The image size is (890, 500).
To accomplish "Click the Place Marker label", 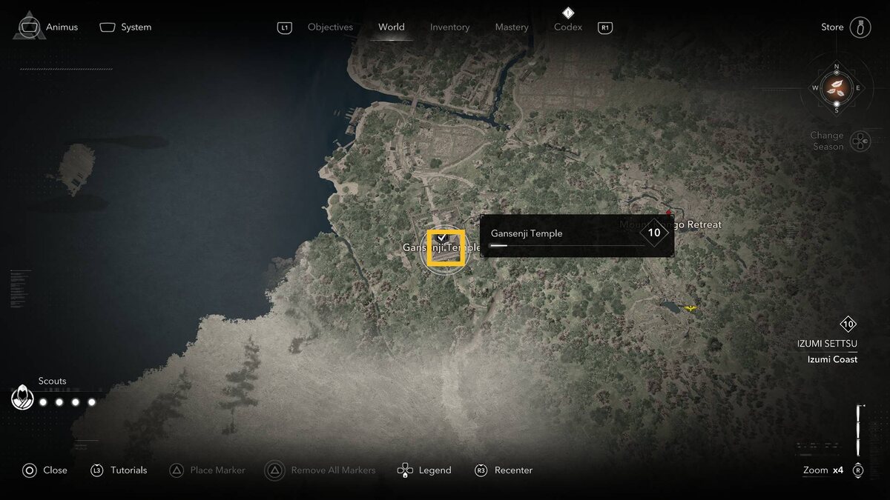I will tap(218, 470).
